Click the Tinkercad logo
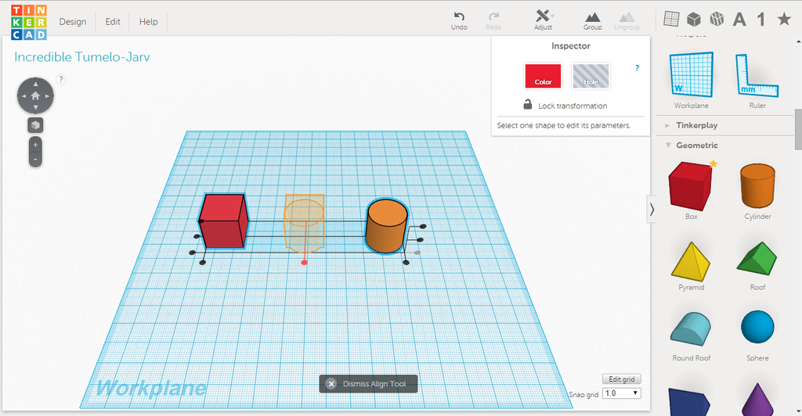Viewport: 802px width, 416px height. pos(29,23)
